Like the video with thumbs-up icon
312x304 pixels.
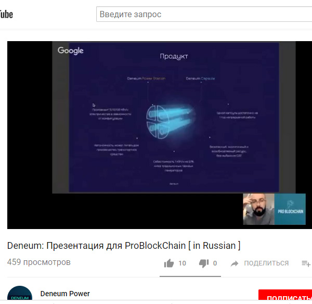[x=169, y=263]
